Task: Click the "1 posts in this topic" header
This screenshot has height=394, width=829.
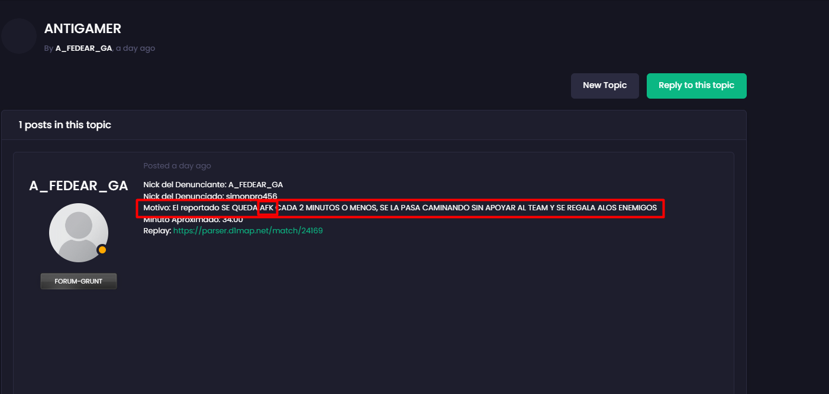Action: (x=64, y=125)
